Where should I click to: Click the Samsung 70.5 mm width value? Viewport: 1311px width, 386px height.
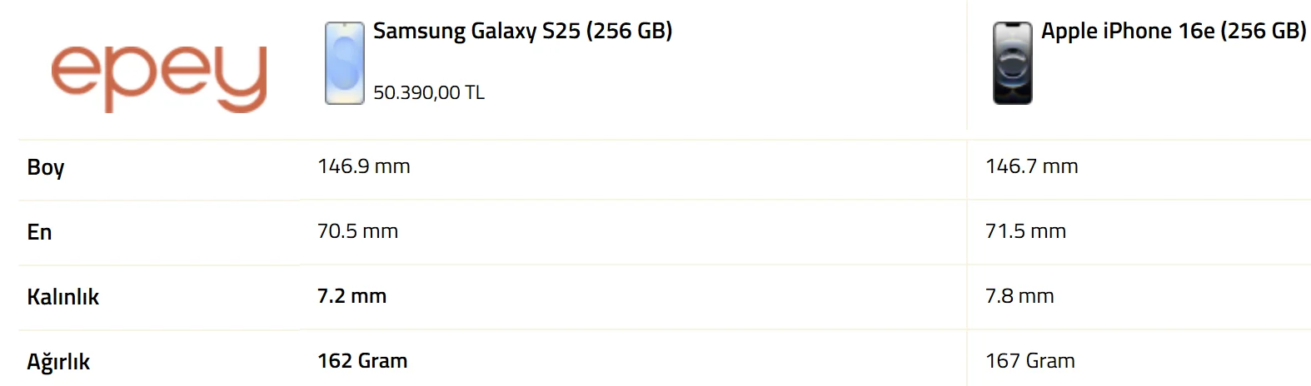pyautogui.click(x=357, y=231)
